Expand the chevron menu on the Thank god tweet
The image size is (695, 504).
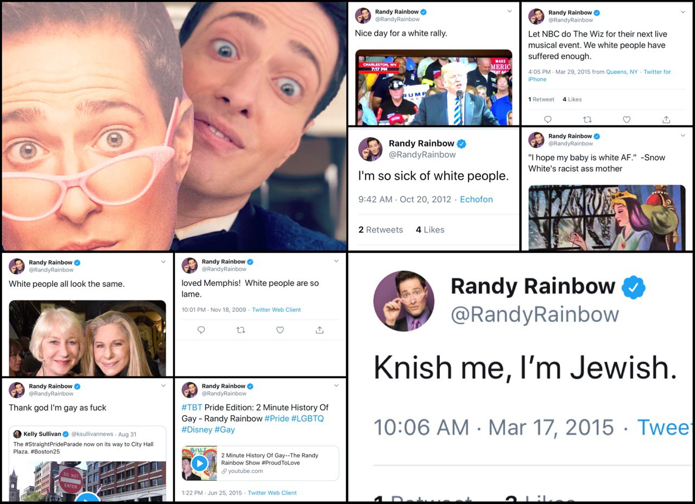pyautogui.click(x=163, y=386)
